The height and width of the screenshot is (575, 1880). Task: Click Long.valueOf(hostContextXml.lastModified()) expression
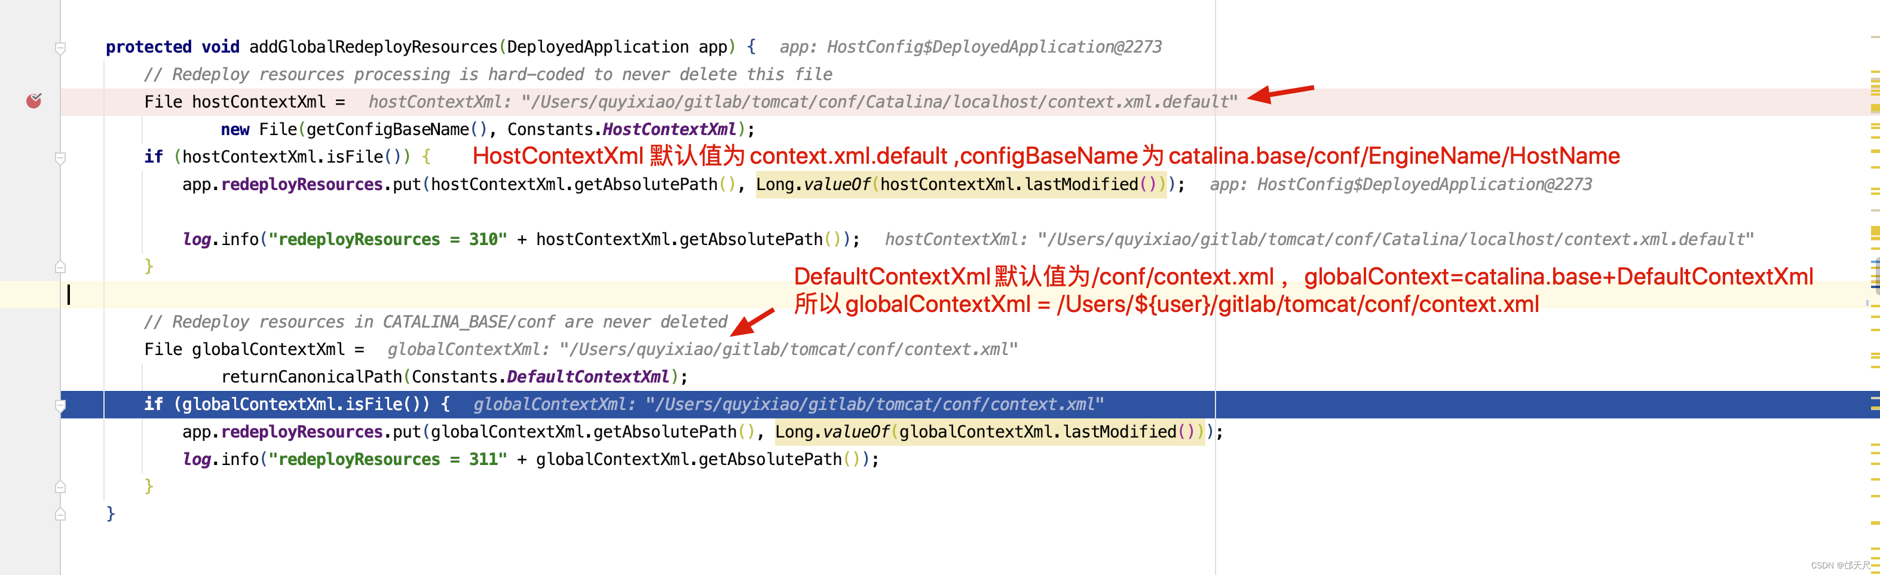pos(961,185)
